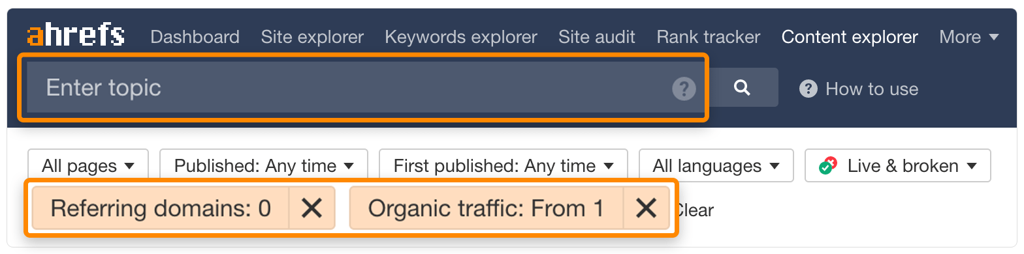The image size is (1024, 254).
Task: Switch to Keywords explorer
Action: [461, 37]
